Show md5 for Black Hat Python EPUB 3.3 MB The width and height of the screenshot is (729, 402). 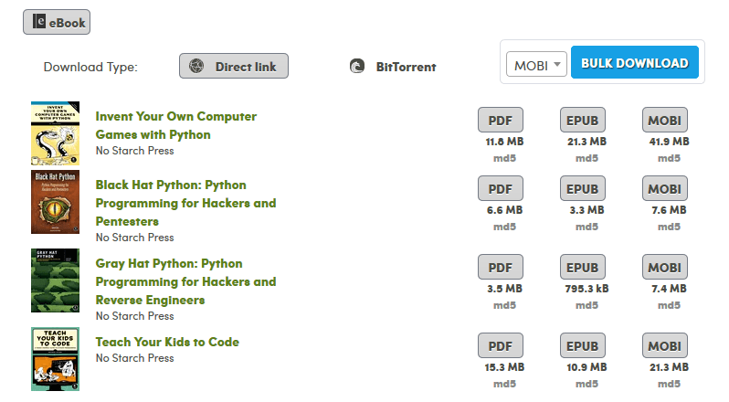pos(586,227)
